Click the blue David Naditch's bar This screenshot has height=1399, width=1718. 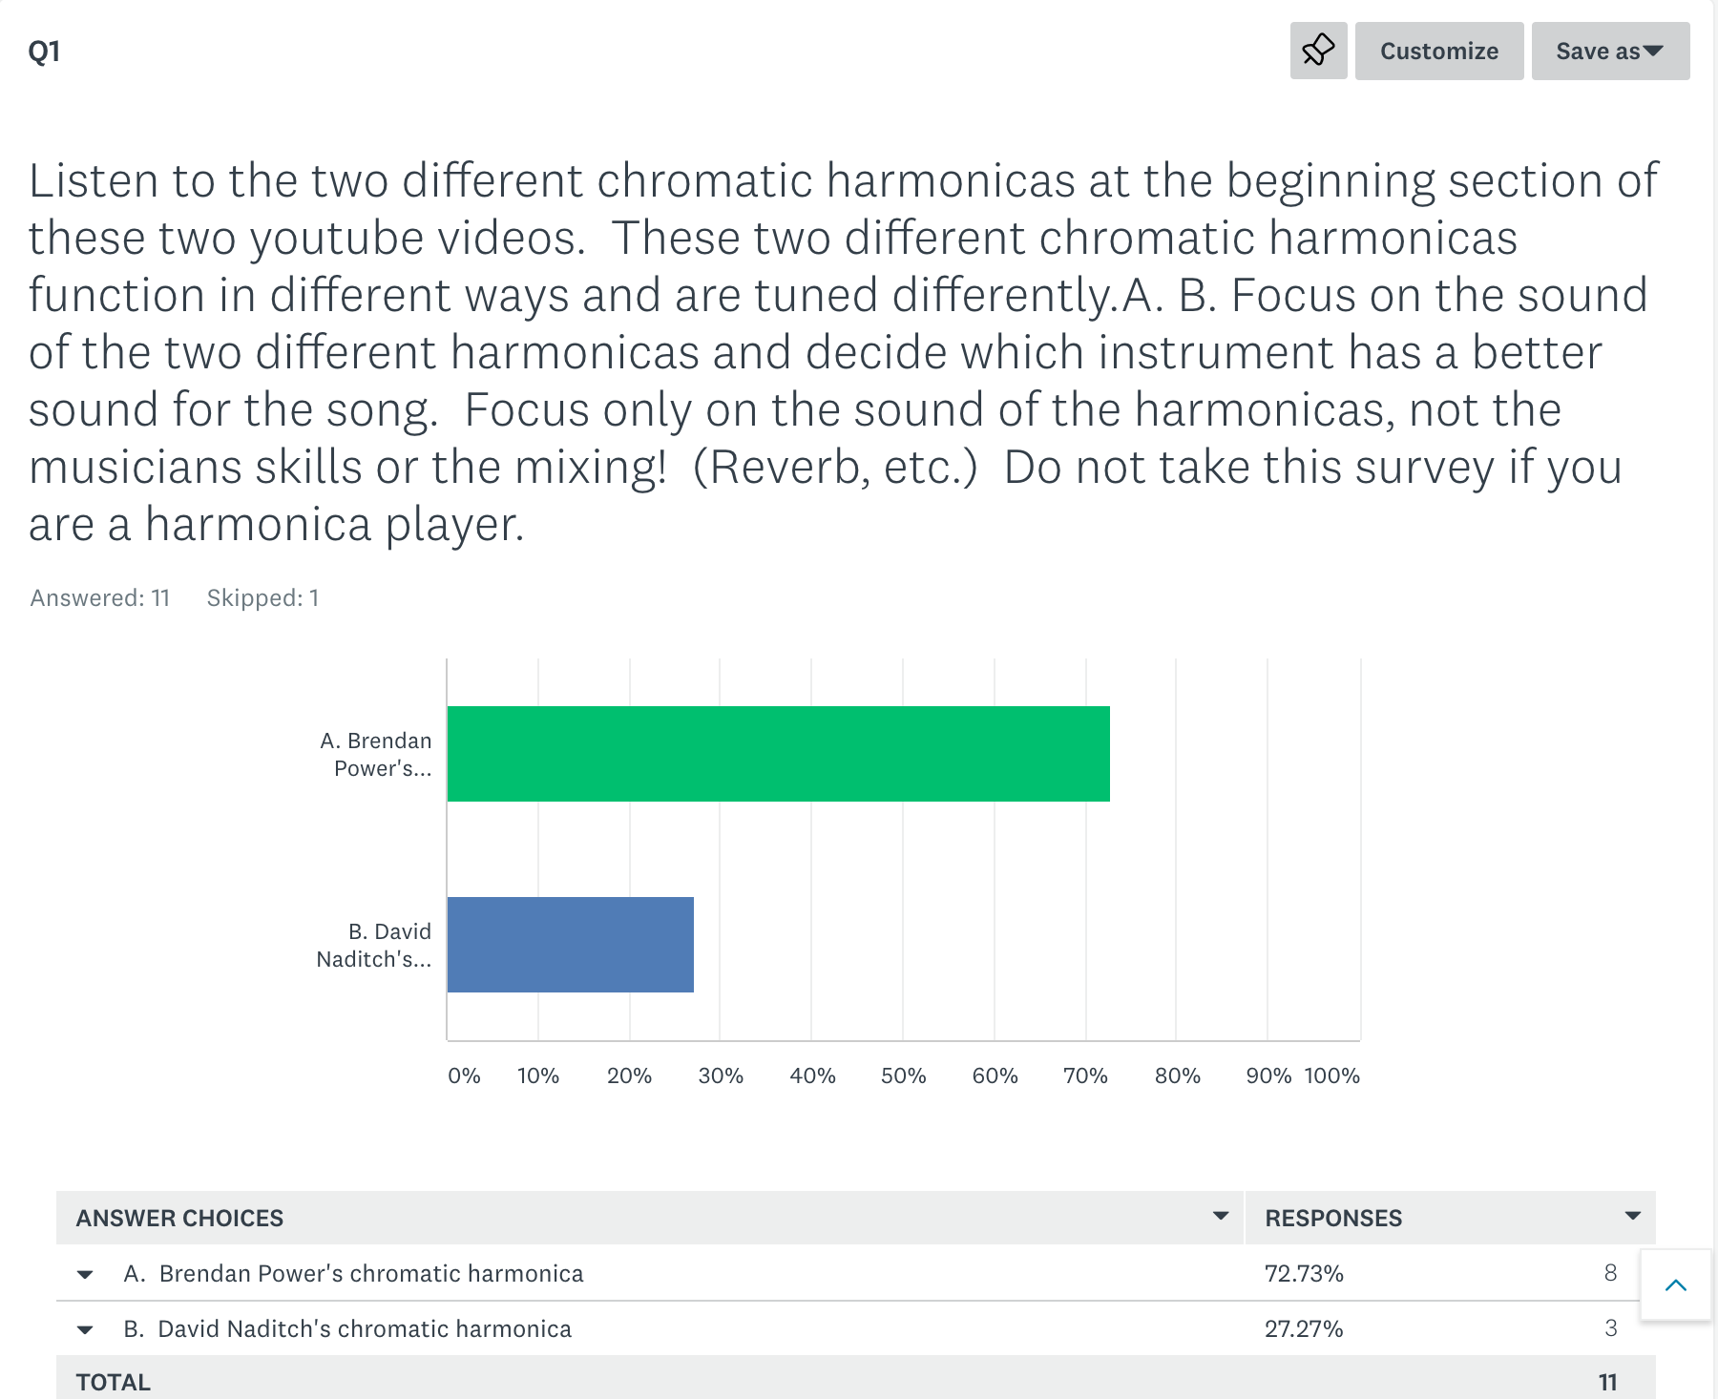pos(571,945)
